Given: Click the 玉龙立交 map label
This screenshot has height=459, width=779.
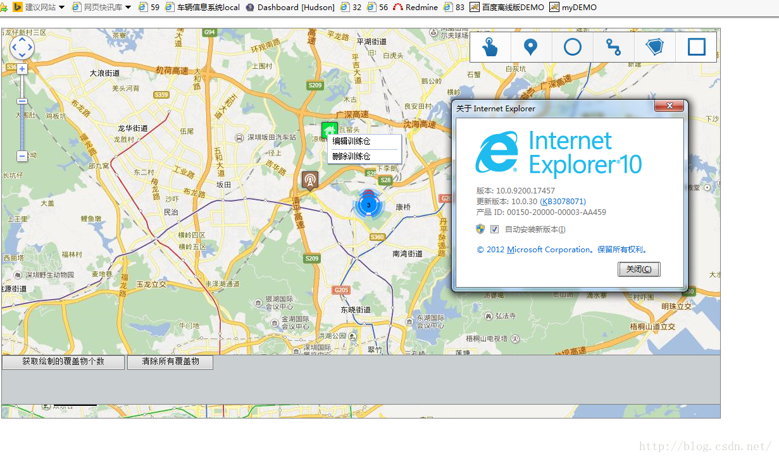Looking at the screenshot, I should click(151, 285).
